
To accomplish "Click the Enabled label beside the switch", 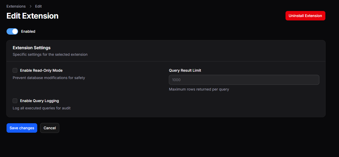I will (x=28, y=31).
